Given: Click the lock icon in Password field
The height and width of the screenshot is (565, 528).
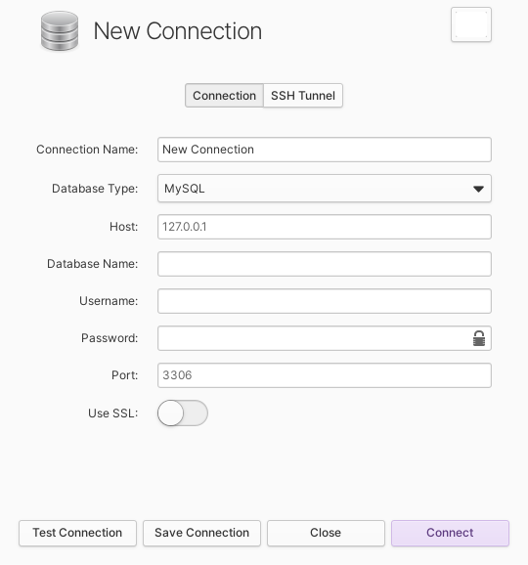Looking at the screenshot, I should click(479, 338).
